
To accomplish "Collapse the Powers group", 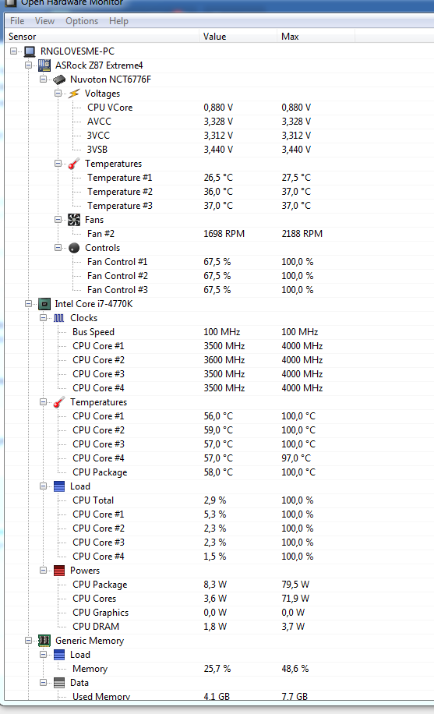I will [x=43, y=571].
